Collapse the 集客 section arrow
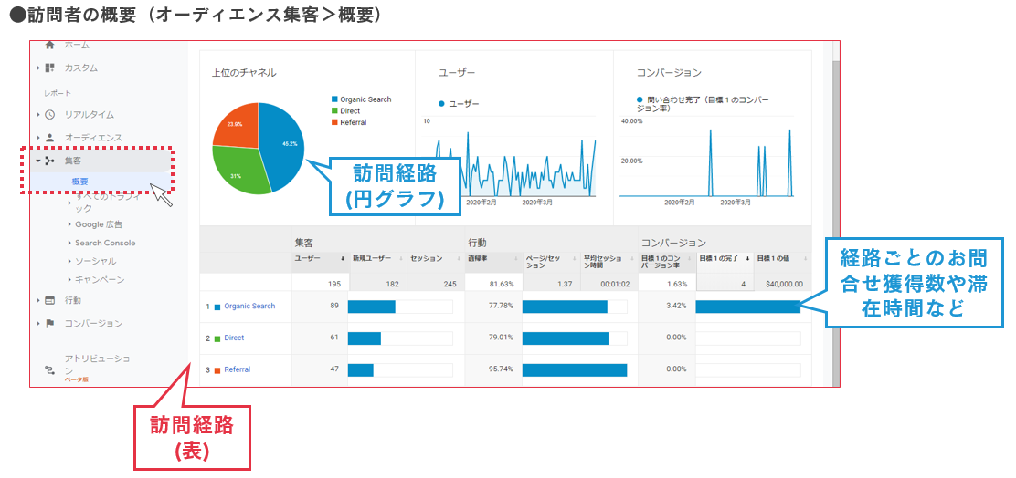 (38, 161)
